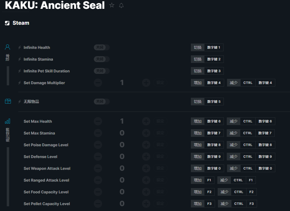Viewport: 290px width, 211px height.
Task: Click Set Food Capacity Level value field
Action: click(122, 192)
